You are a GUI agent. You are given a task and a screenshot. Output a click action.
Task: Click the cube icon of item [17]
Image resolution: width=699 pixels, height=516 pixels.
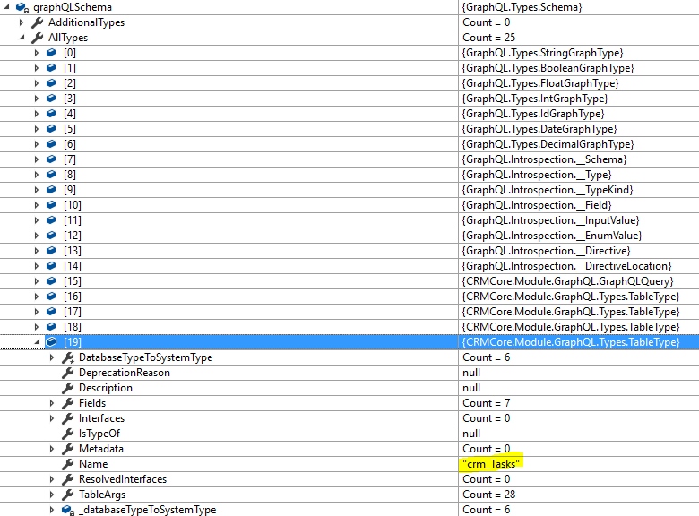pos(51,312)
